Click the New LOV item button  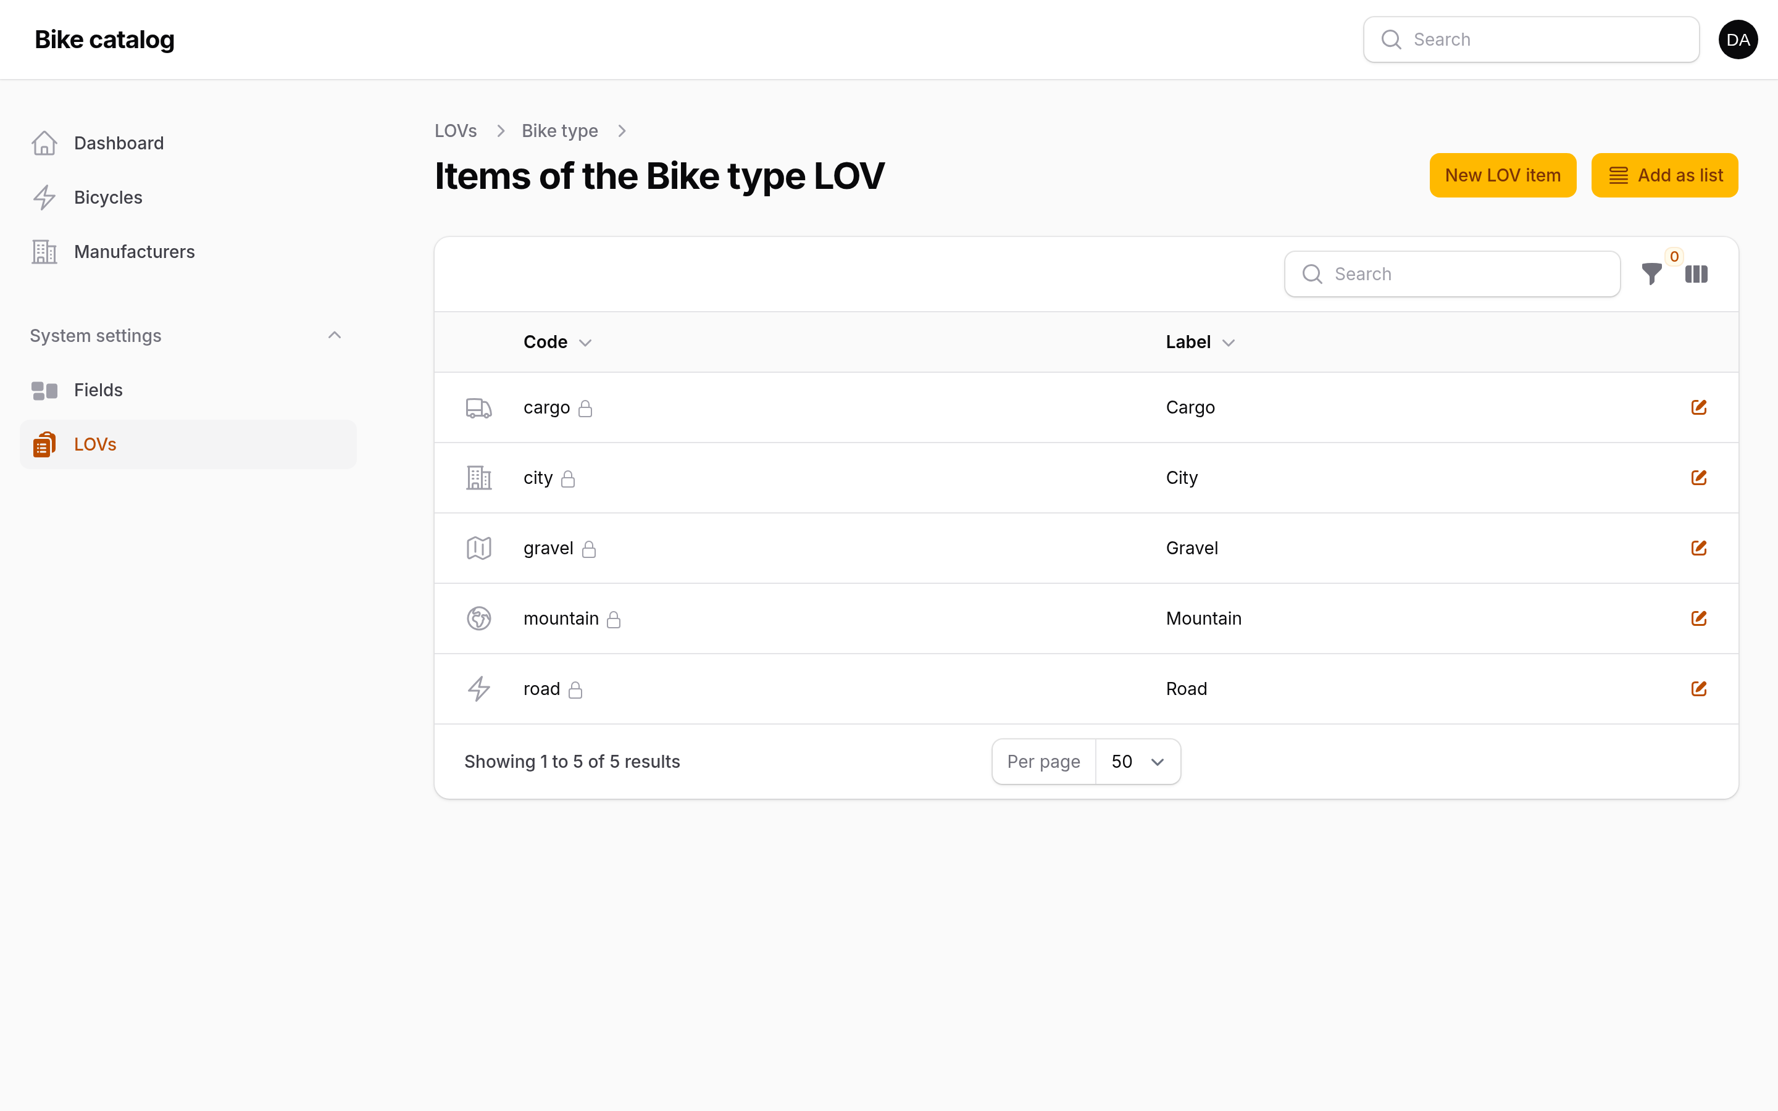coord(1503,176)
